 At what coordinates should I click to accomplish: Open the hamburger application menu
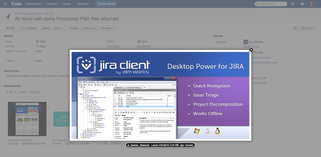[5, 4]
